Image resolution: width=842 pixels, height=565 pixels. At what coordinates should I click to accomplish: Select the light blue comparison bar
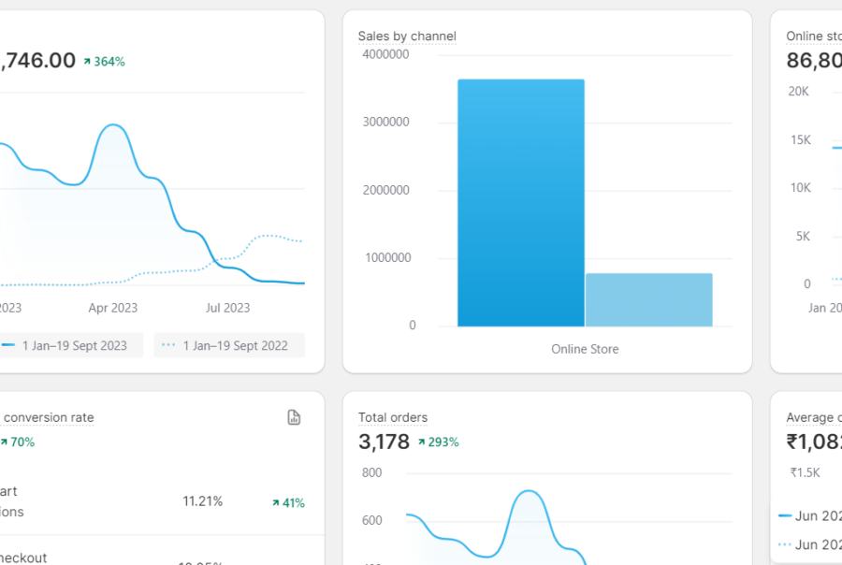648,299
